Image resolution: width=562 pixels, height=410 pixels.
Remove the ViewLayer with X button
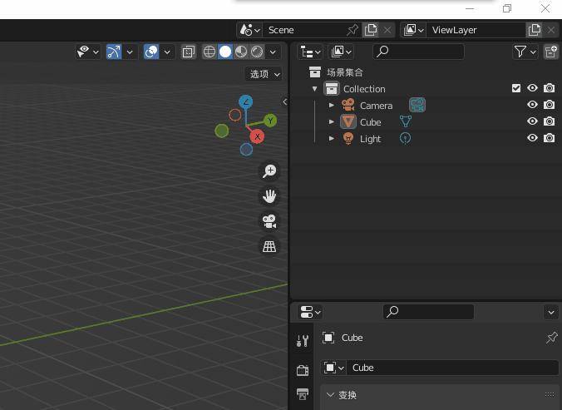pyautogui.click(x=551, y=30)
